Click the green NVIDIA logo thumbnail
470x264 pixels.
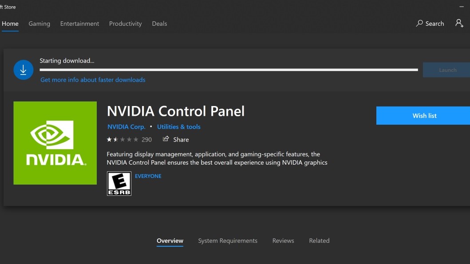tap(55, 143)
